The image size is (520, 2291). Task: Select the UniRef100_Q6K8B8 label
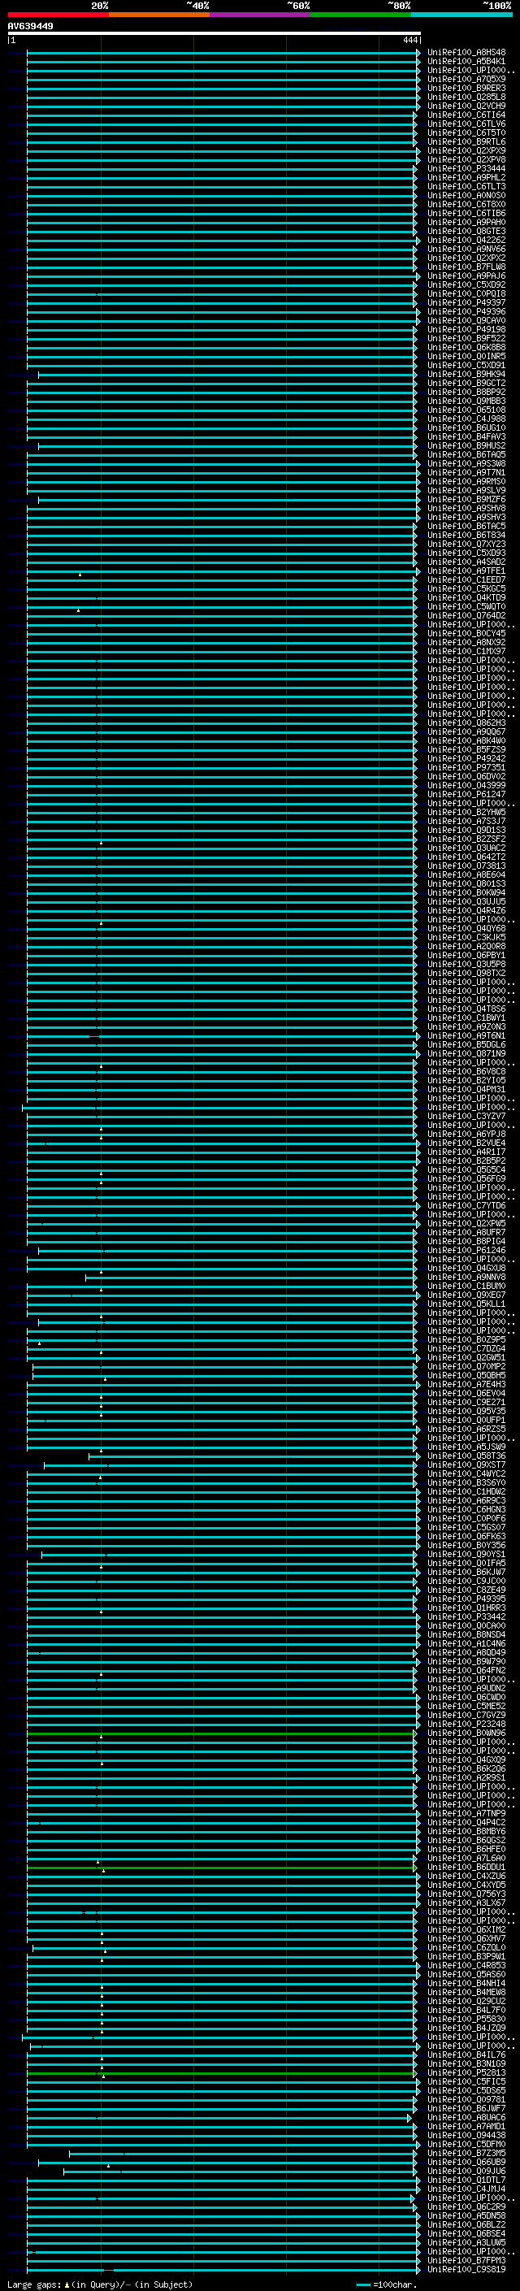[x=466, y=347]
